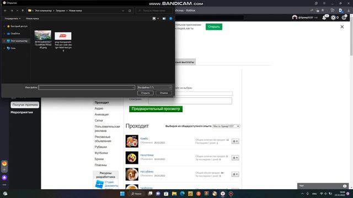
Task: Select Брюки in the category list
Action: [x=99, y=159]
